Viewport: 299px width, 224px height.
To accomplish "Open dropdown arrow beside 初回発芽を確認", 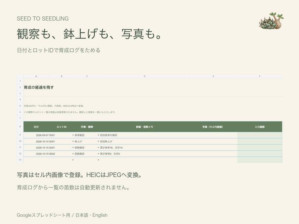I will 98,135.
